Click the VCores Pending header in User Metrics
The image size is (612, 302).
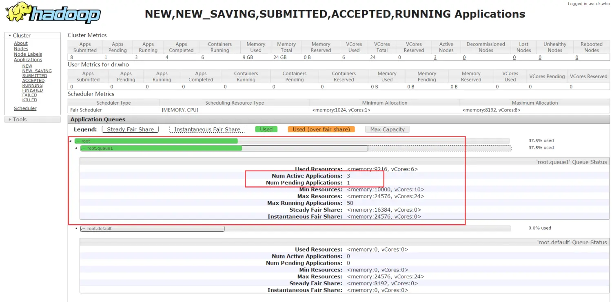[547, 77]
